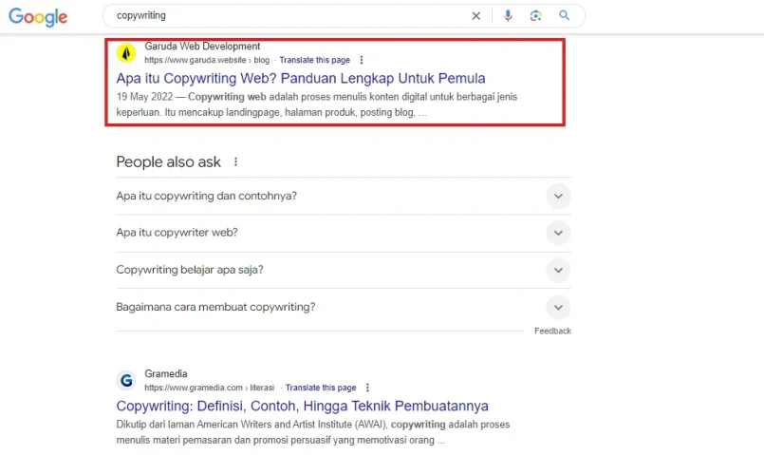Click the Google logo
764x455 pixels.
pos(38,17)
